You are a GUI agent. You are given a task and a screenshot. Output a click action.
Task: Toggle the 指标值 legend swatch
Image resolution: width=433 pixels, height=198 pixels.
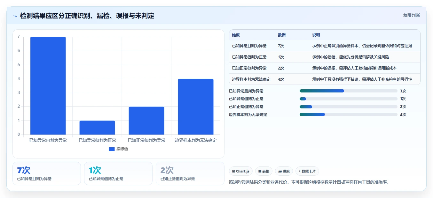click(112, 149)
